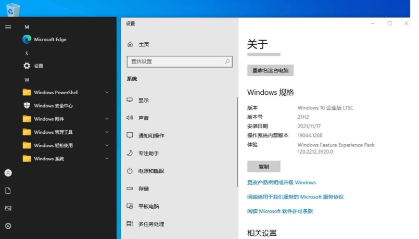Image resolution: width=419 pixels, height=239 pixels.
Task: Expand the Windows 管理工具 folder
Action: (107, 132)
